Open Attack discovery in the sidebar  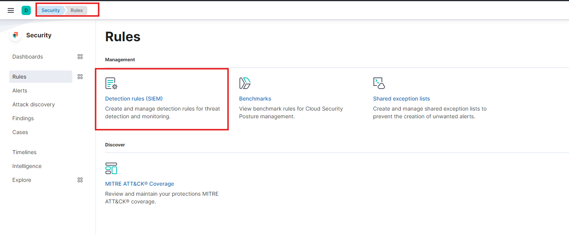33,104
